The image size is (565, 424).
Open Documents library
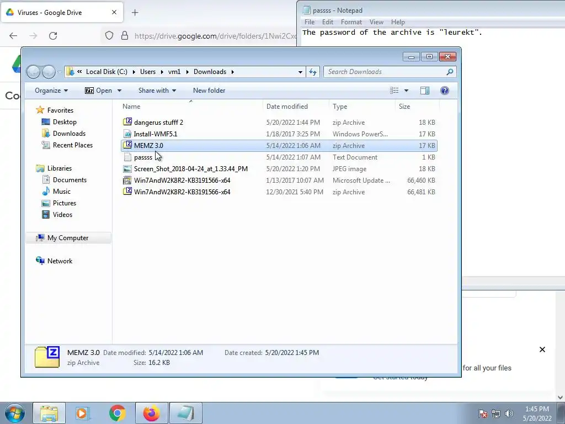[x=70, y=179]
